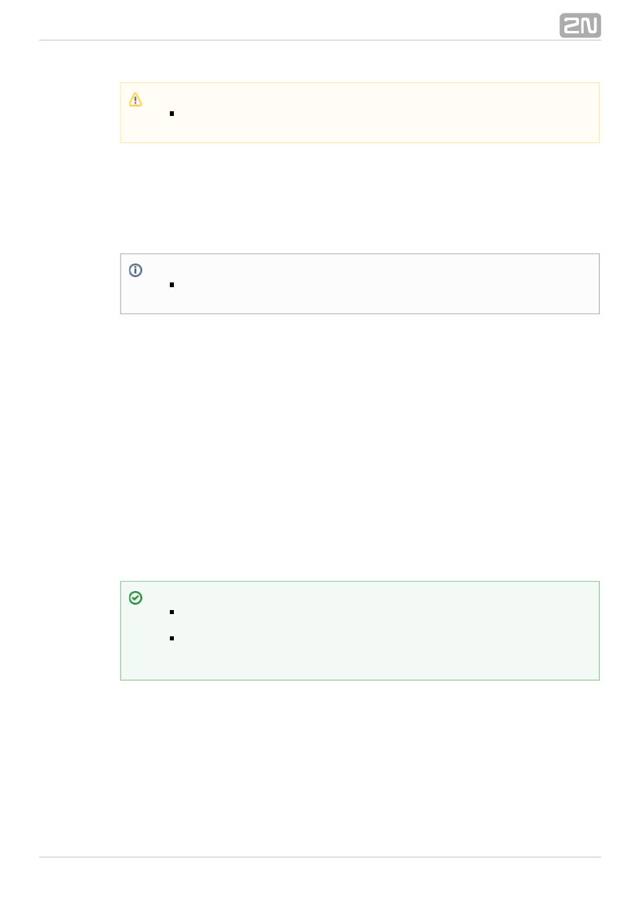Click the green checkmark tip icon
The height and width of the screenshot is (910, 643).
(x=135, y=598)
